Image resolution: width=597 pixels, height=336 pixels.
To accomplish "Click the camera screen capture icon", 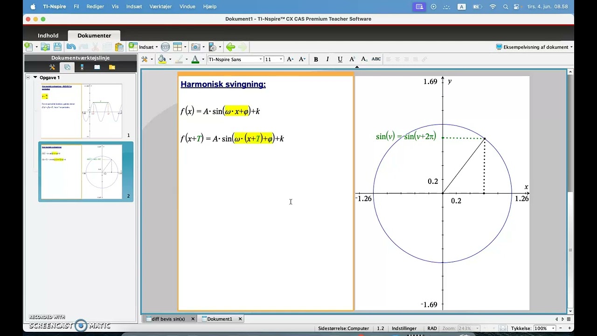I will (196, 47).
